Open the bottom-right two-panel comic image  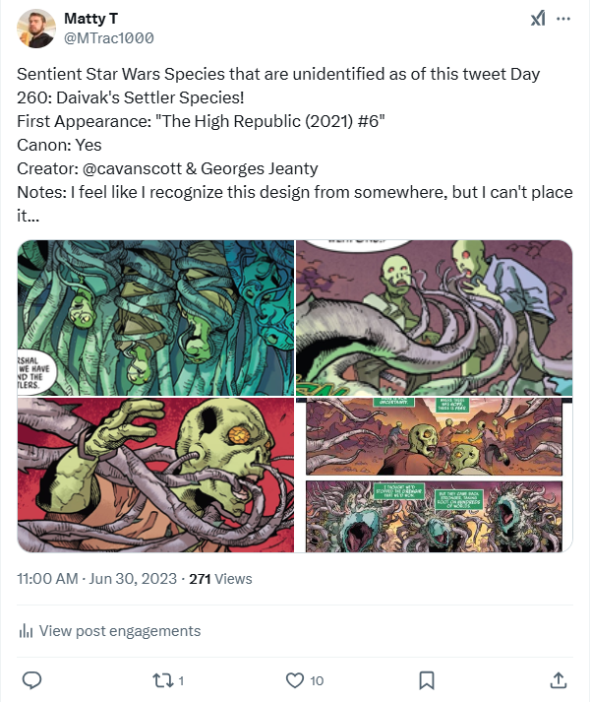(434, 475)
